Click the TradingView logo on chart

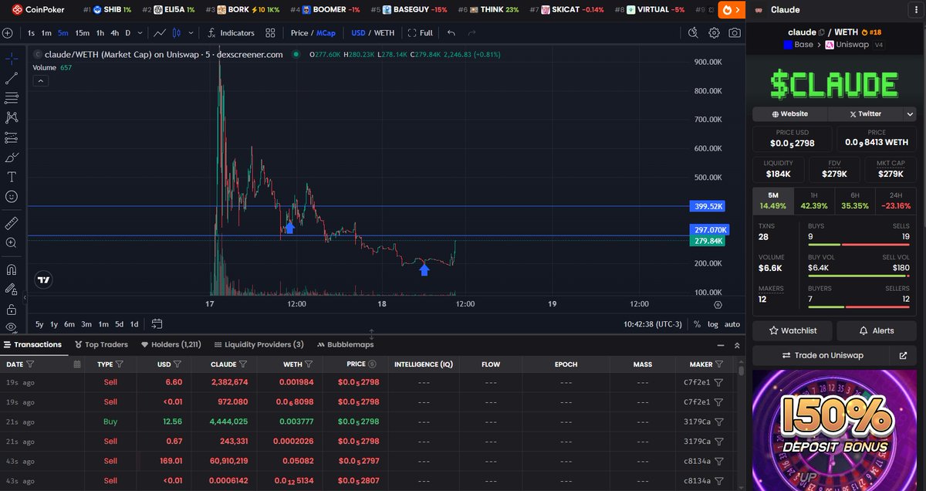tap(44, 280)
